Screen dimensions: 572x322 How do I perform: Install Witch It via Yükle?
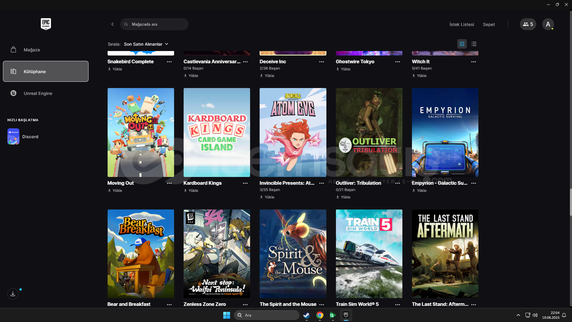[x=419, y=76]
